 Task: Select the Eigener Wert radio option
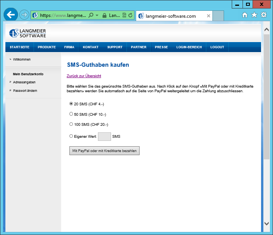71,136
